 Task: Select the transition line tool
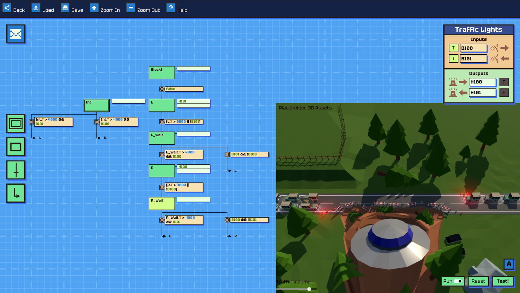coord(16,170)
